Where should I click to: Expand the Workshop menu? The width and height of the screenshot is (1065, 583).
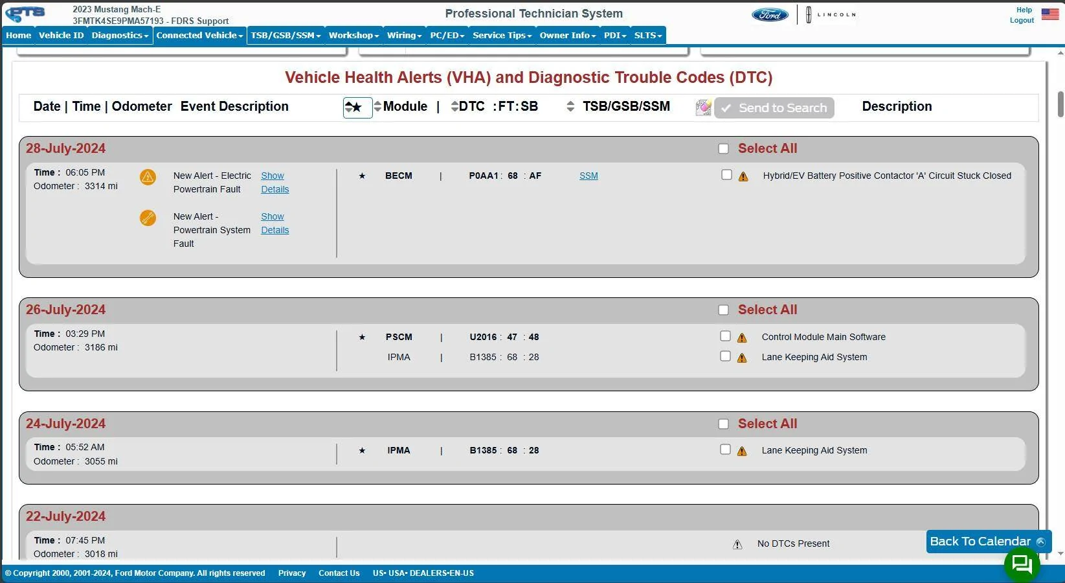coord(353,36)
